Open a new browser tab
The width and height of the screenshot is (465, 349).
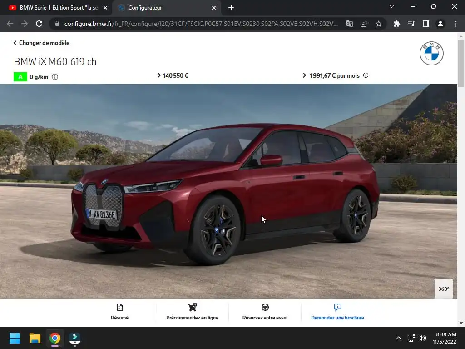coord(231,8)
